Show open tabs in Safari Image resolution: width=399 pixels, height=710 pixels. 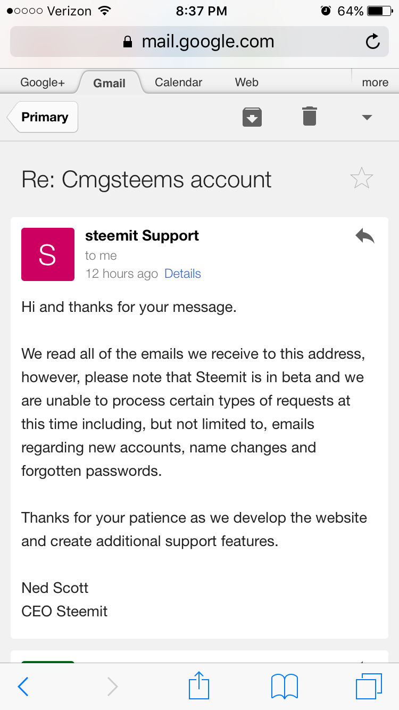click(369, 687)
